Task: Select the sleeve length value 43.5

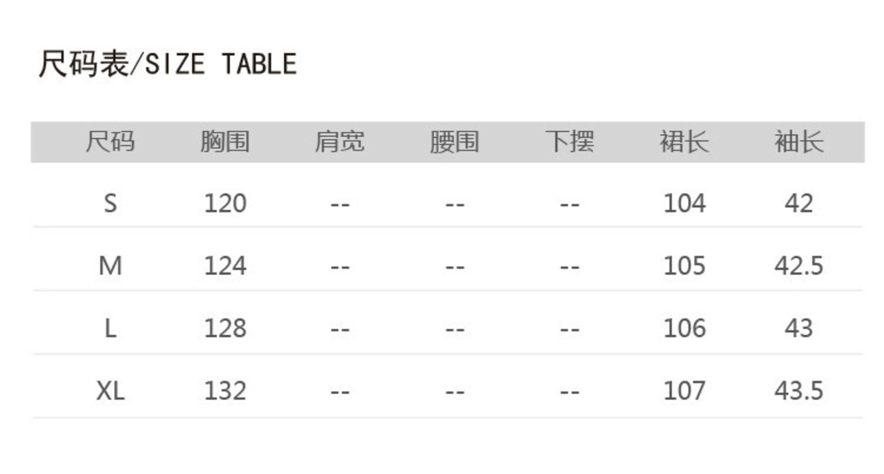Action: [x=799, y=391]
